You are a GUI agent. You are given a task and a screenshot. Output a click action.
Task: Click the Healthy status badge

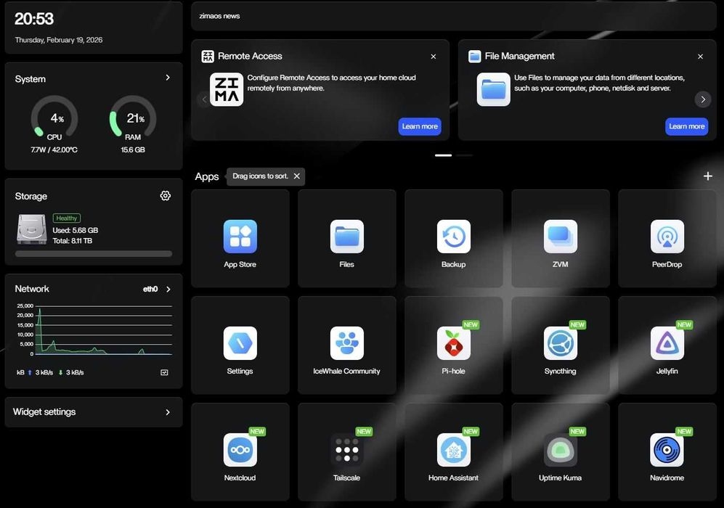[67, 218]
